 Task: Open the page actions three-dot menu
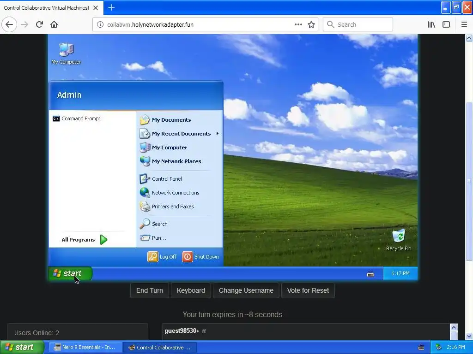coord(298,24)
